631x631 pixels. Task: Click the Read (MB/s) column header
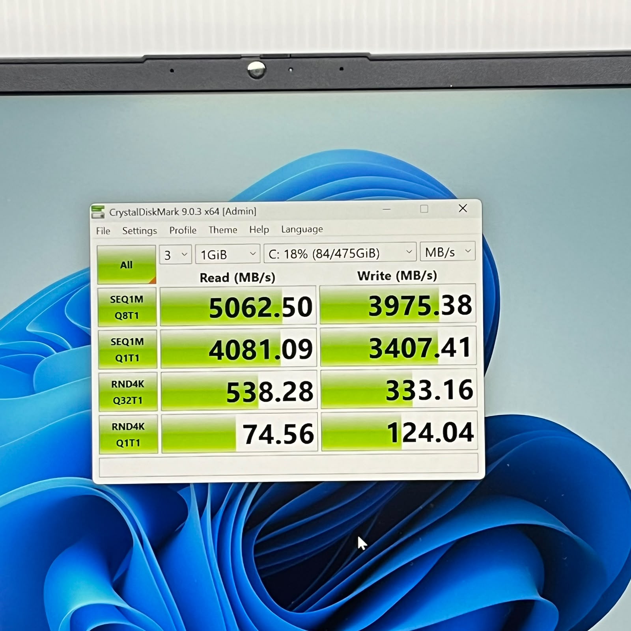click(x=237, y=278)
